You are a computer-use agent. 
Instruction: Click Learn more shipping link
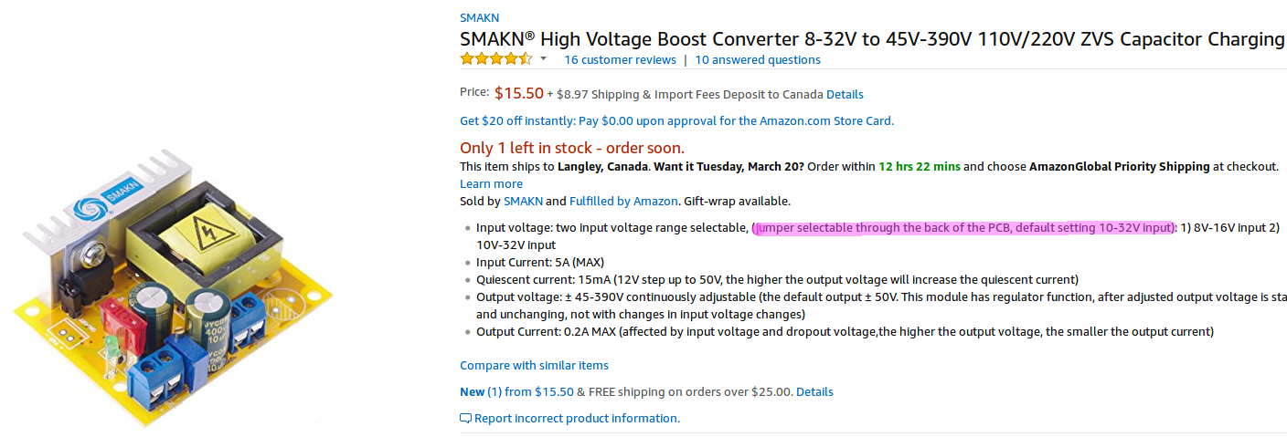[x=491, y=183]
